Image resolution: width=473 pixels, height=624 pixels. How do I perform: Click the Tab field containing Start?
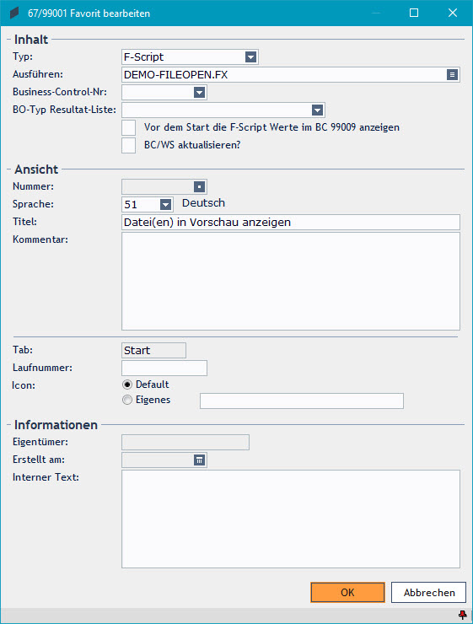153,350
